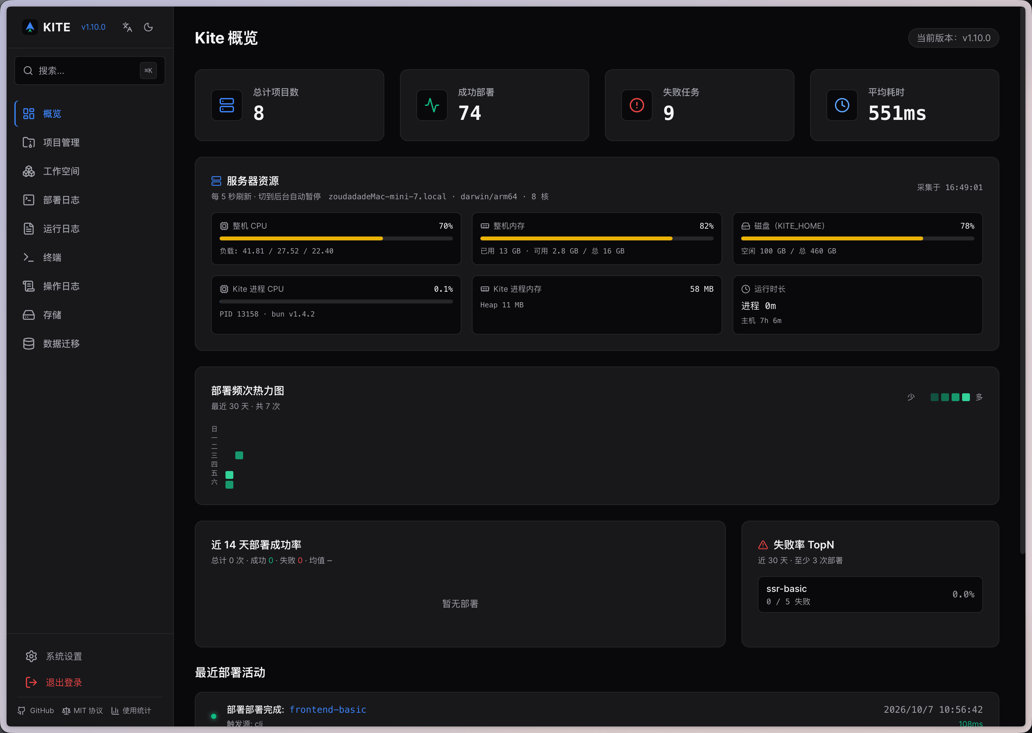Open 终端 terminal page

point(90,257)
